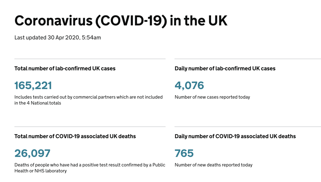Click divider line above daily UK deaths heading
Viewport: 321px width, 182px height.
[x=248, y=126]
